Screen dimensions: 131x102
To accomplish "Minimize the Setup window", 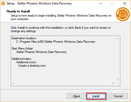I will (101, 3).
